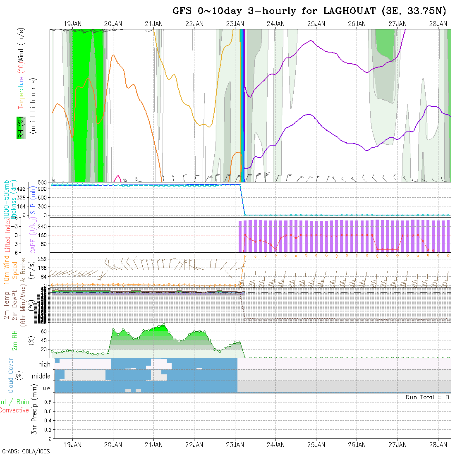Click the green 2m RH axis label
Image resolution: width=455 pixels, height=455 pixels.
coord(14,341)
